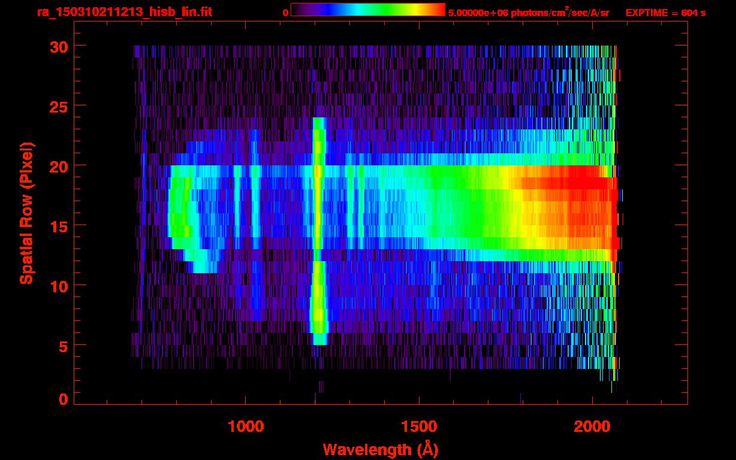Click the bright vertical emission line near 1216 Å

tap(318, 231)
